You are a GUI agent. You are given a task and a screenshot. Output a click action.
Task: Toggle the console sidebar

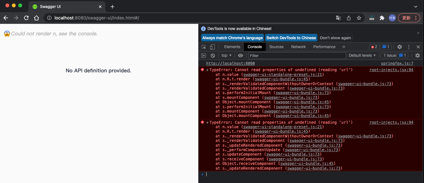(203, 55)
